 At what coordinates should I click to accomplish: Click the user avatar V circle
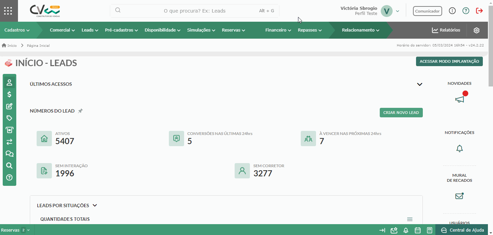387,11
